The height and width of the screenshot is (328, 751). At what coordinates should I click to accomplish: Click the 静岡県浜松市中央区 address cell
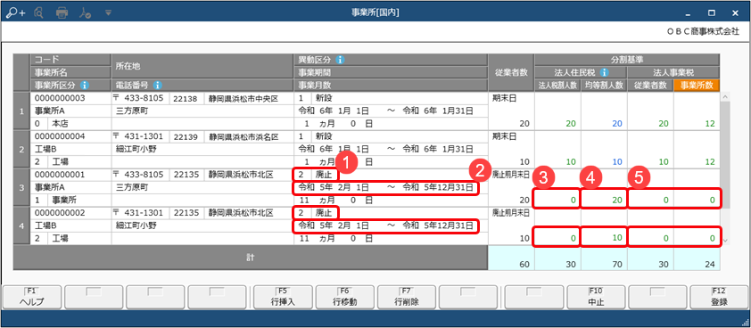(249, 98)
